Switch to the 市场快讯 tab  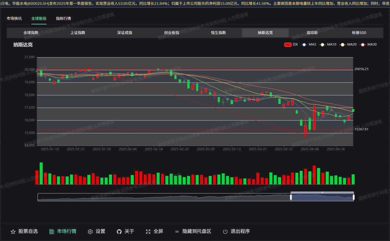click(14, 18)
